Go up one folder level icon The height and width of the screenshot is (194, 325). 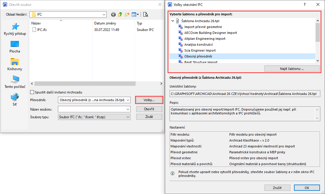[120, 14]
